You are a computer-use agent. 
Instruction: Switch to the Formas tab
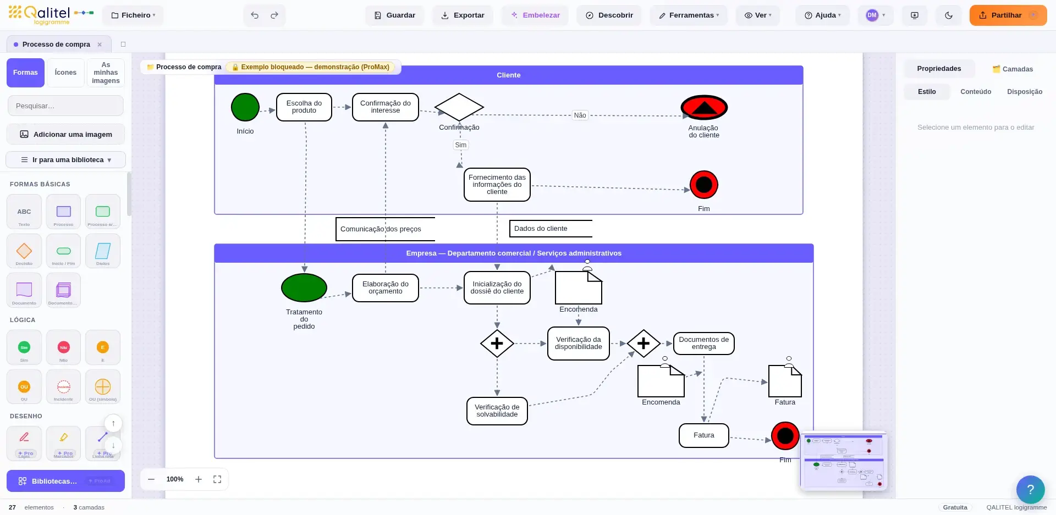coord(25,73)
